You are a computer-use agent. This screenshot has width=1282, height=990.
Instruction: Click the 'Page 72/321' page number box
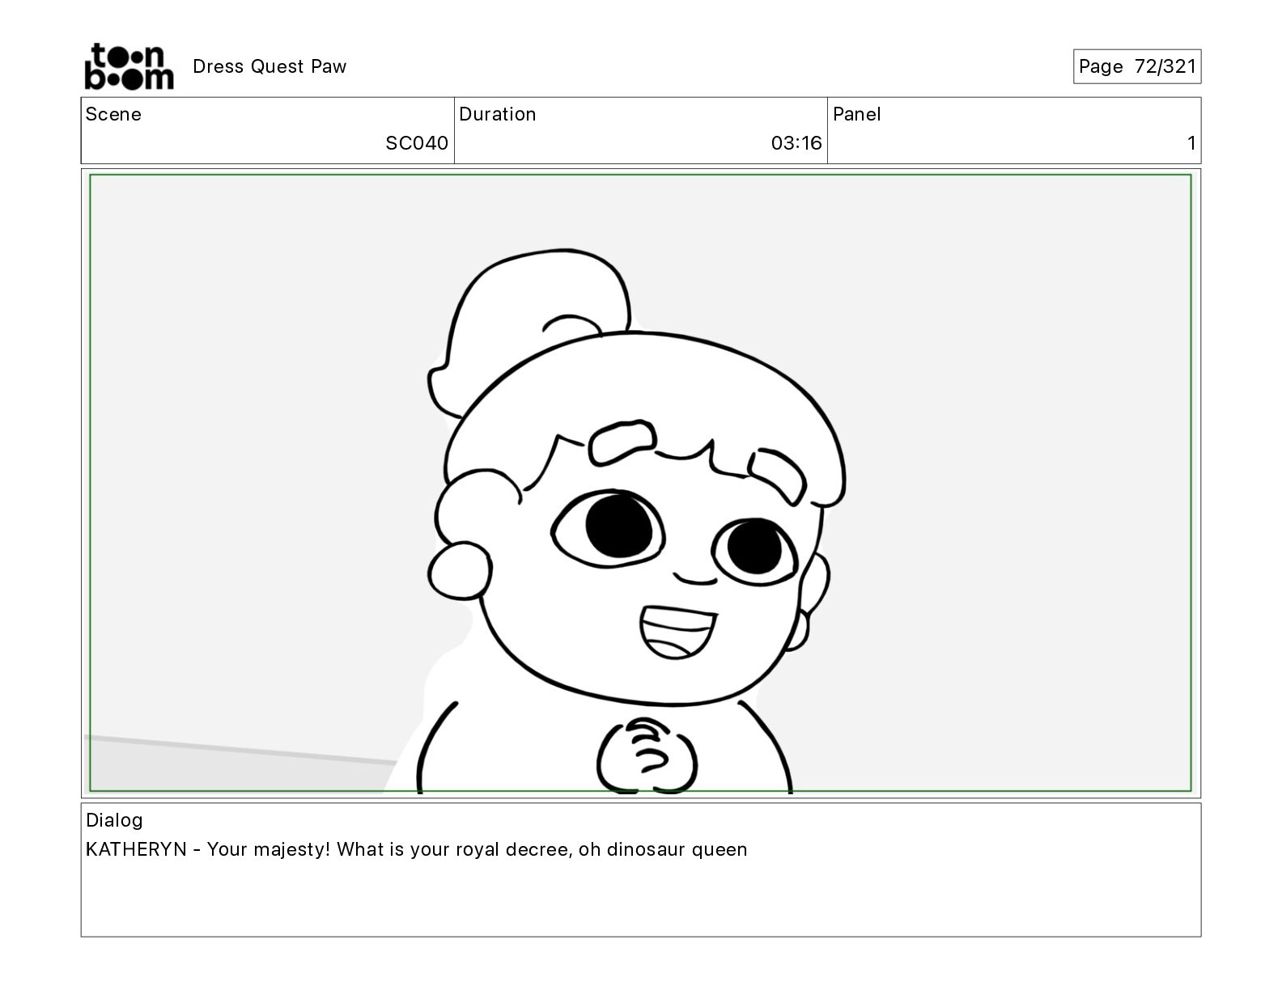tap(1137, 66)
